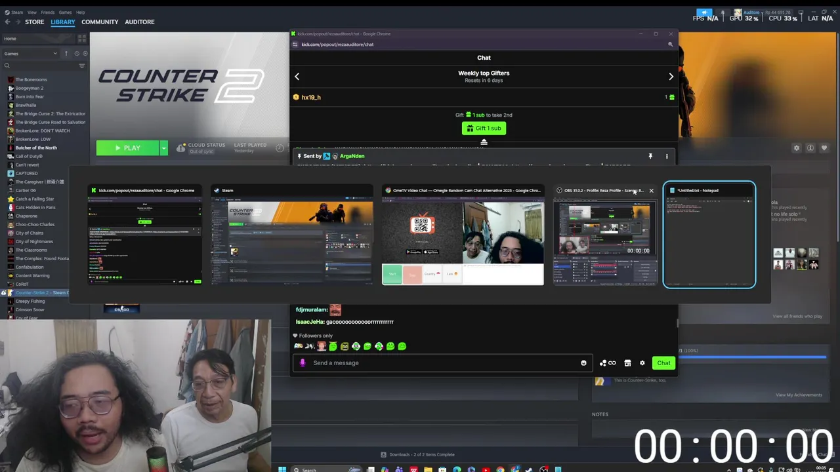This screenshot has width=840, height=472.
Task: Select Boogeyman 2 in game list
Action: tap(29, 88)
